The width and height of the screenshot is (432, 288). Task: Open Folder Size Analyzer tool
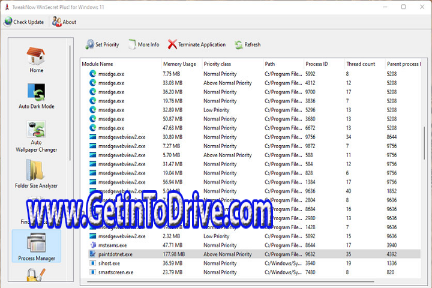pyautogui.click(x=36, y=173)
